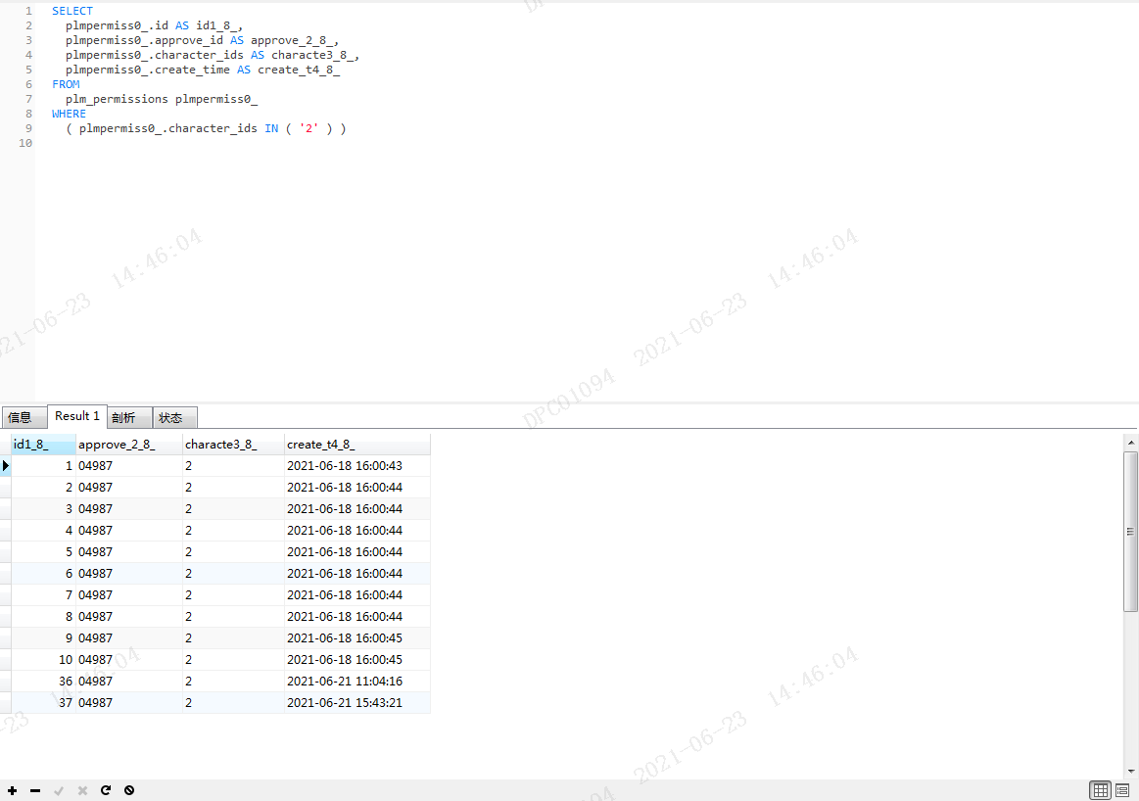
Task: Switch to grid view icon
Action: tap(1101, 790)
